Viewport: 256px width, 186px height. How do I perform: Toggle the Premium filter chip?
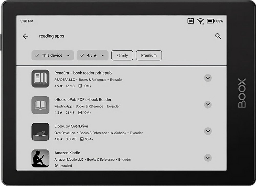tap(149, 55)
